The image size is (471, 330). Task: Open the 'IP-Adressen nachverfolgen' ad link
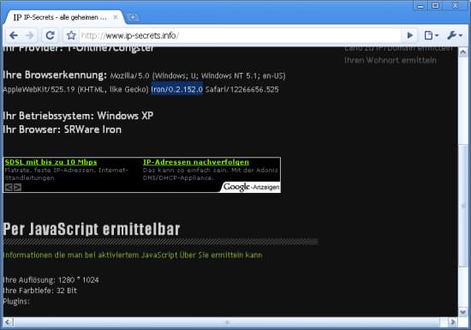[x=196, y=162]
